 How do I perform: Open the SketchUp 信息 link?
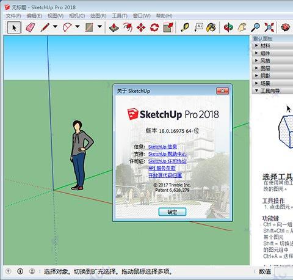point(162,147)
